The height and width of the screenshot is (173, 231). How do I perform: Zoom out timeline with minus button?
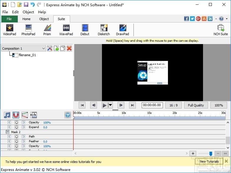point(218,153)
